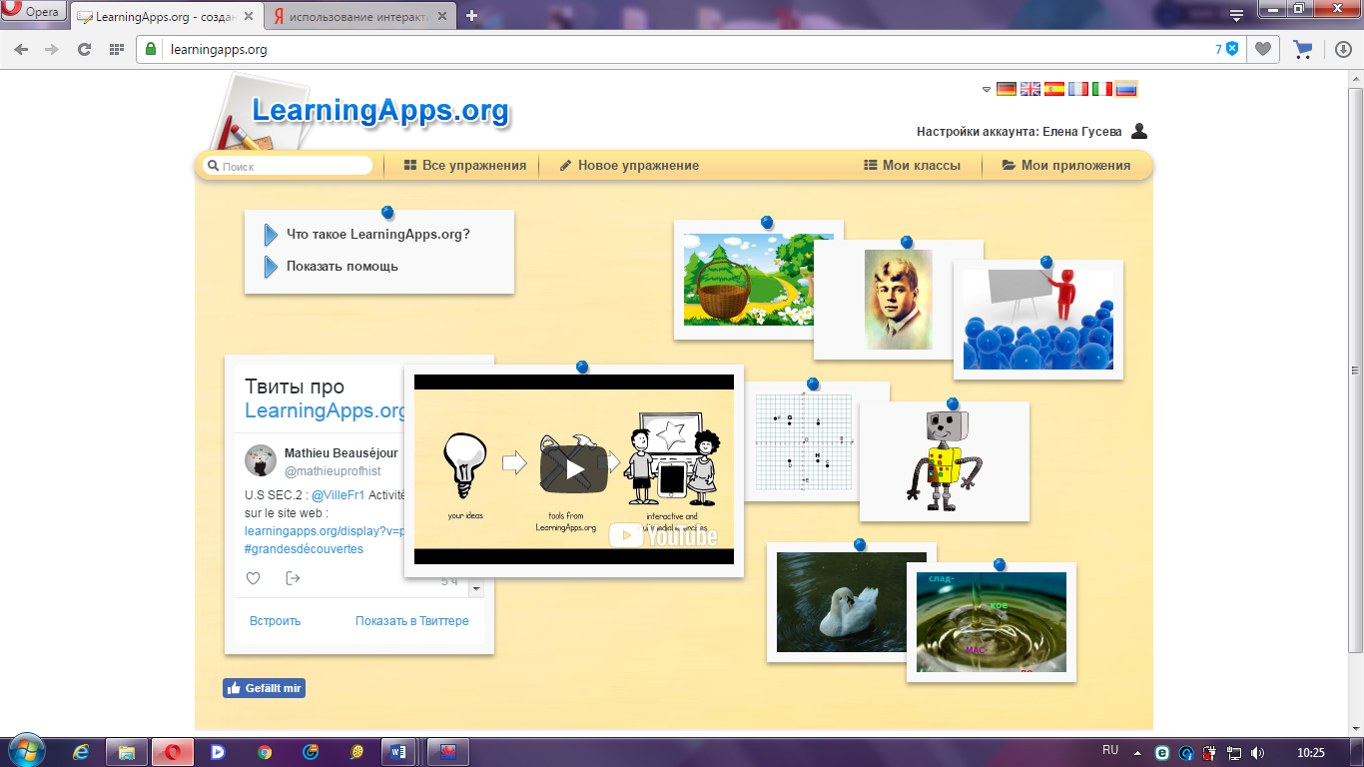Open File Explorer from taskbar

[x=126, y=751]
